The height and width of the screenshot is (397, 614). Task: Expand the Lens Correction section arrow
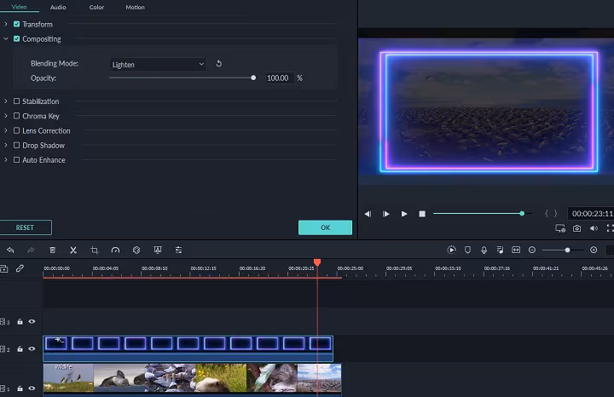pyautogui.click(x=5, y=130)
